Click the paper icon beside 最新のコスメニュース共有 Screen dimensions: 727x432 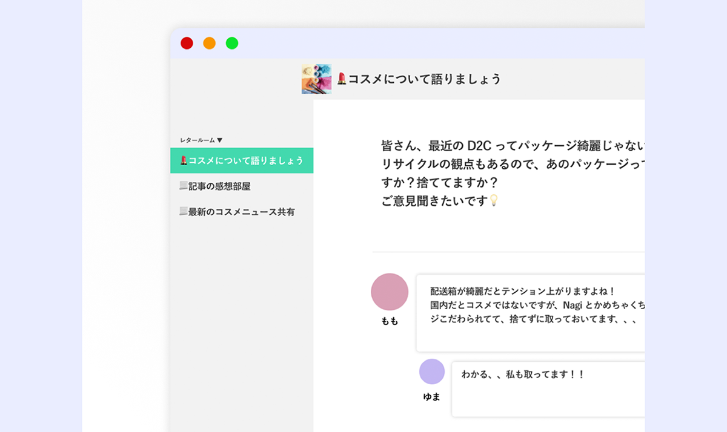[x=183, y=212]
